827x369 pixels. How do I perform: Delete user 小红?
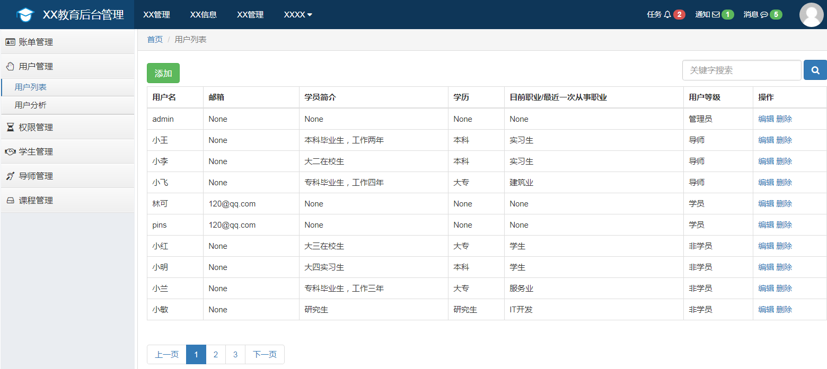[x=784, y=246]
